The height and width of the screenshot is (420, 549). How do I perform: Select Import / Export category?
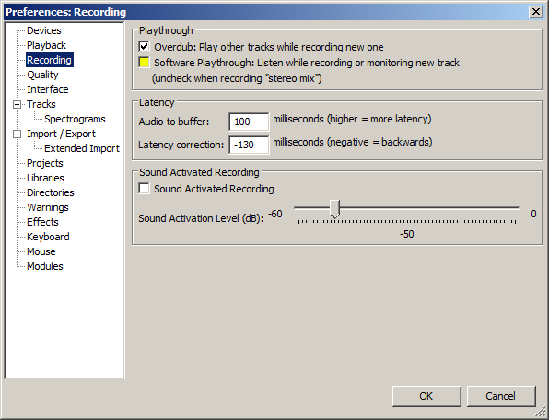point(61,134)
